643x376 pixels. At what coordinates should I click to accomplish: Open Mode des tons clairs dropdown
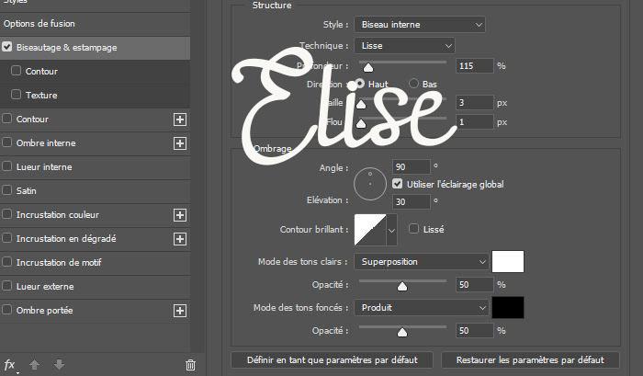tap(421, 262)
